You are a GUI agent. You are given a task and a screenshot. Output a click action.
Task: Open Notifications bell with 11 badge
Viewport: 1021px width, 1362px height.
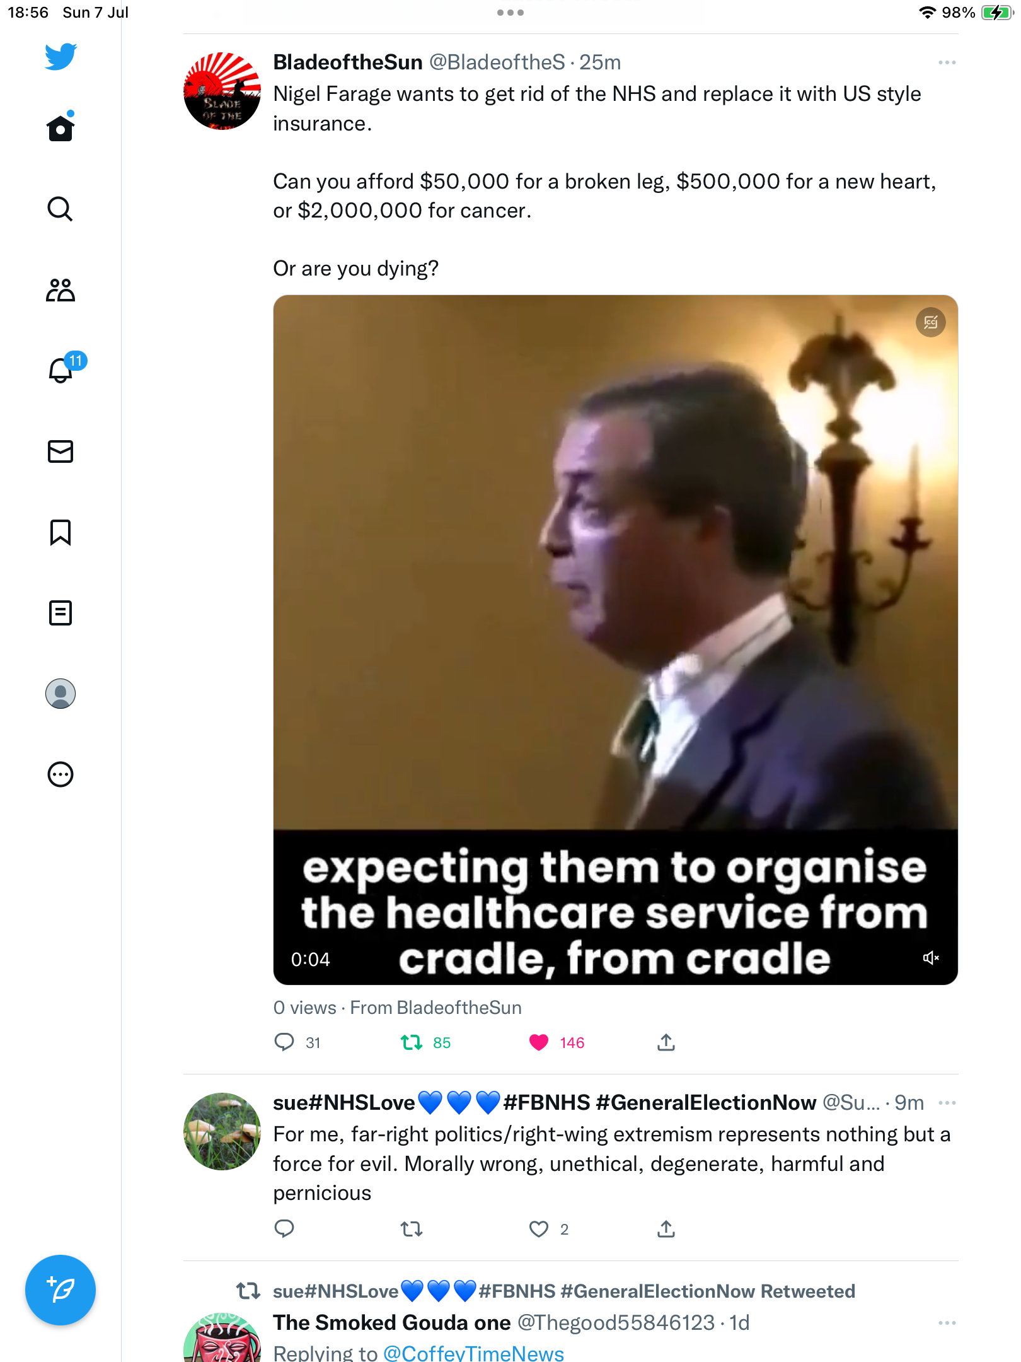[61, 370]
